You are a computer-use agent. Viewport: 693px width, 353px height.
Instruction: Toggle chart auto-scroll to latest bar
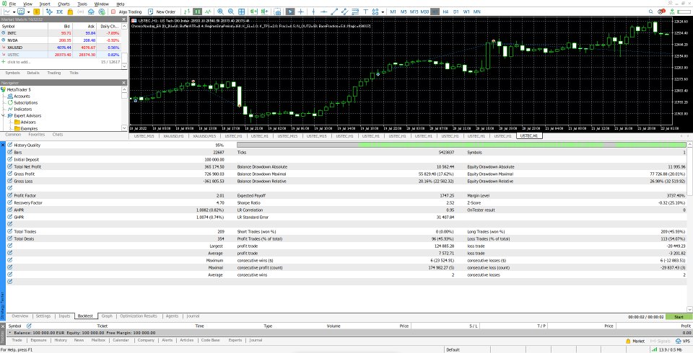pos(253,12)
